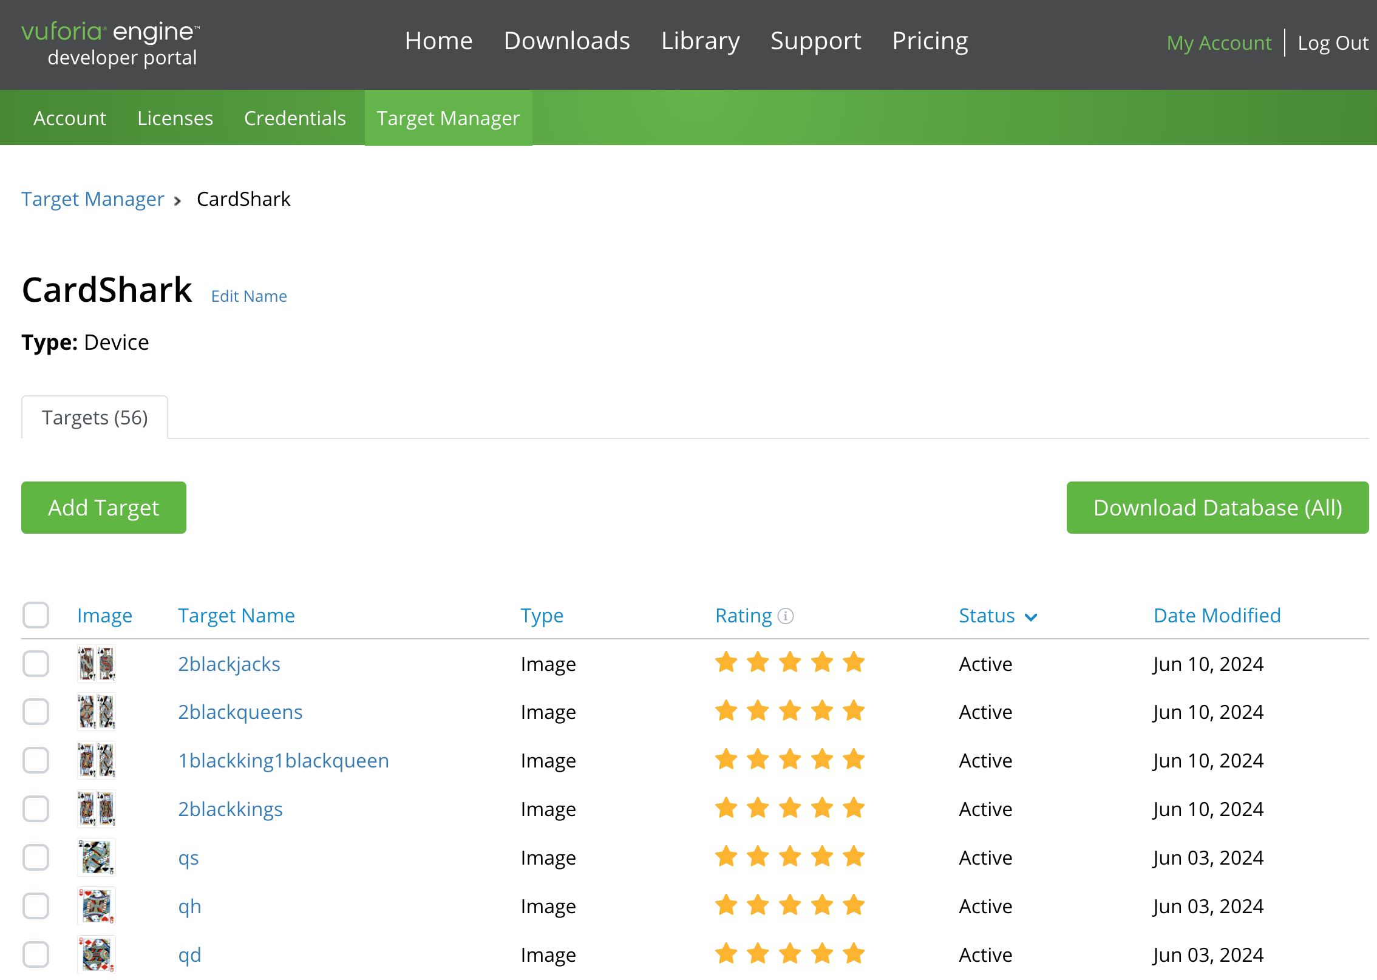Click the Vuforia Engine developer portal logo
The height and width of the screenshot is (980, 1377).
110,44
